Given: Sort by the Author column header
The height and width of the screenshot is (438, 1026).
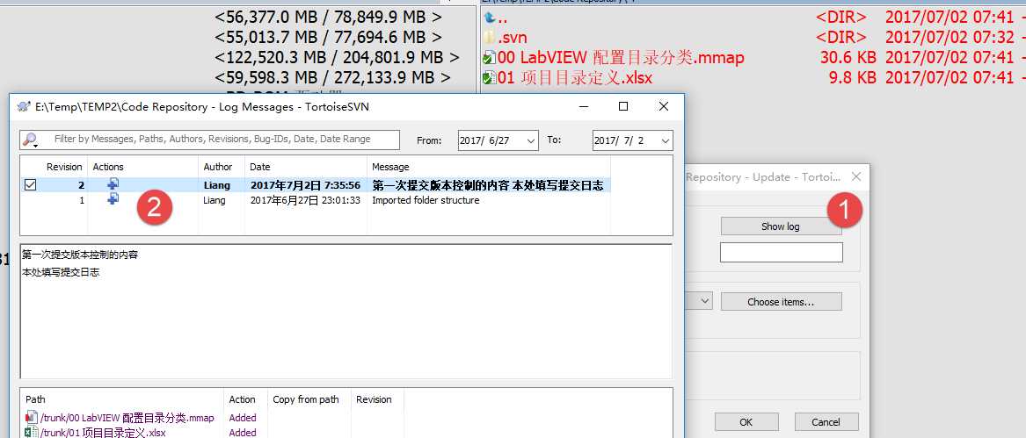Looking at the screenshot, I should point(218,167).
